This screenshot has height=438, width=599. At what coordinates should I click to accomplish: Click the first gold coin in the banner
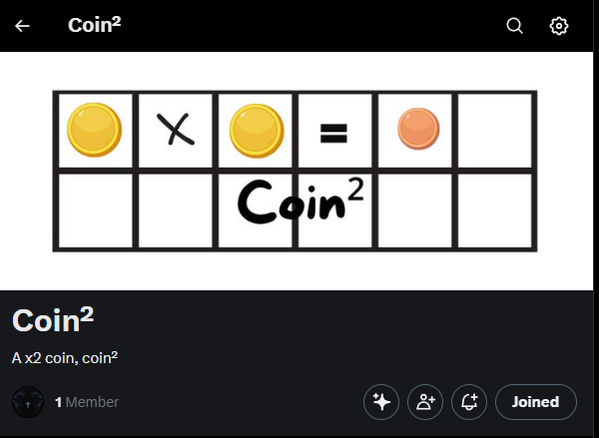tap(94, 131)
